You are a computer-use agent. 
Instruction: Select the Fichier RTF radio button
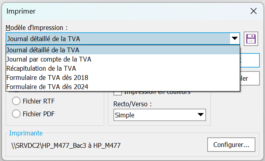pyautogui.click(x=17, y=101)
